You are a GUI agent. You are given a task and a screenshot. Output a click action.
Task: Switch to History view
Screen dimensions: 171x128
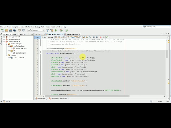50,37
